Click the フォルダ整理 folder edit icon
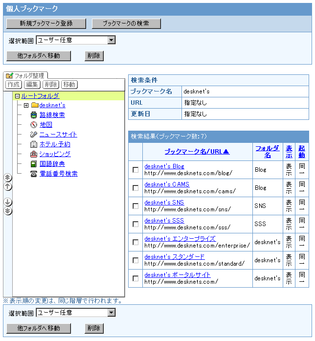This screenshot has width=315, height=341. [x=9, y=75]
